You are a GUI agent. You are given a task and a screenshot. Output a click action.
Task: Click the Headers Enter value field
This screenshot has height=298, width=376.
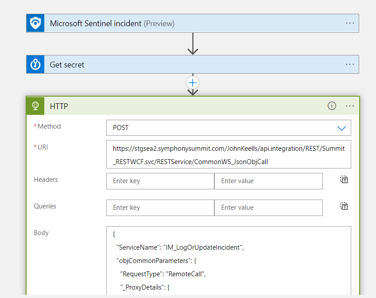coord(268,181)
